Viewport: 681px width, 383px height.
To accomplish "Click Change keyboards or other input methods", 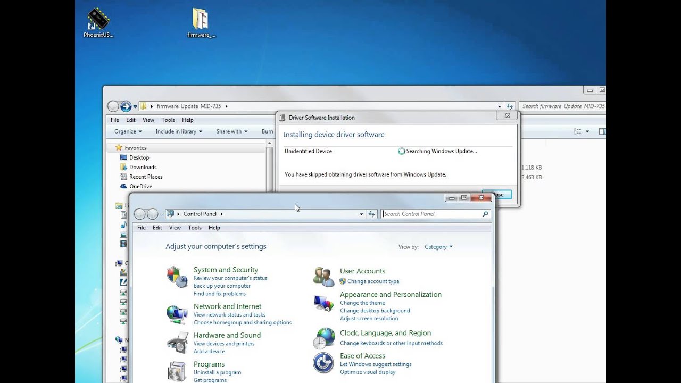I will click(x=391, y=344).
